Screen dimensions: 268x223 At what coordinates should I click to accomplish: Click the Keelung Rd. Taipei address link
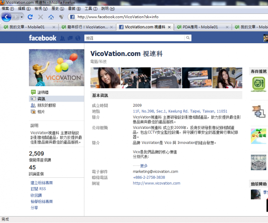tap(180, 111)
